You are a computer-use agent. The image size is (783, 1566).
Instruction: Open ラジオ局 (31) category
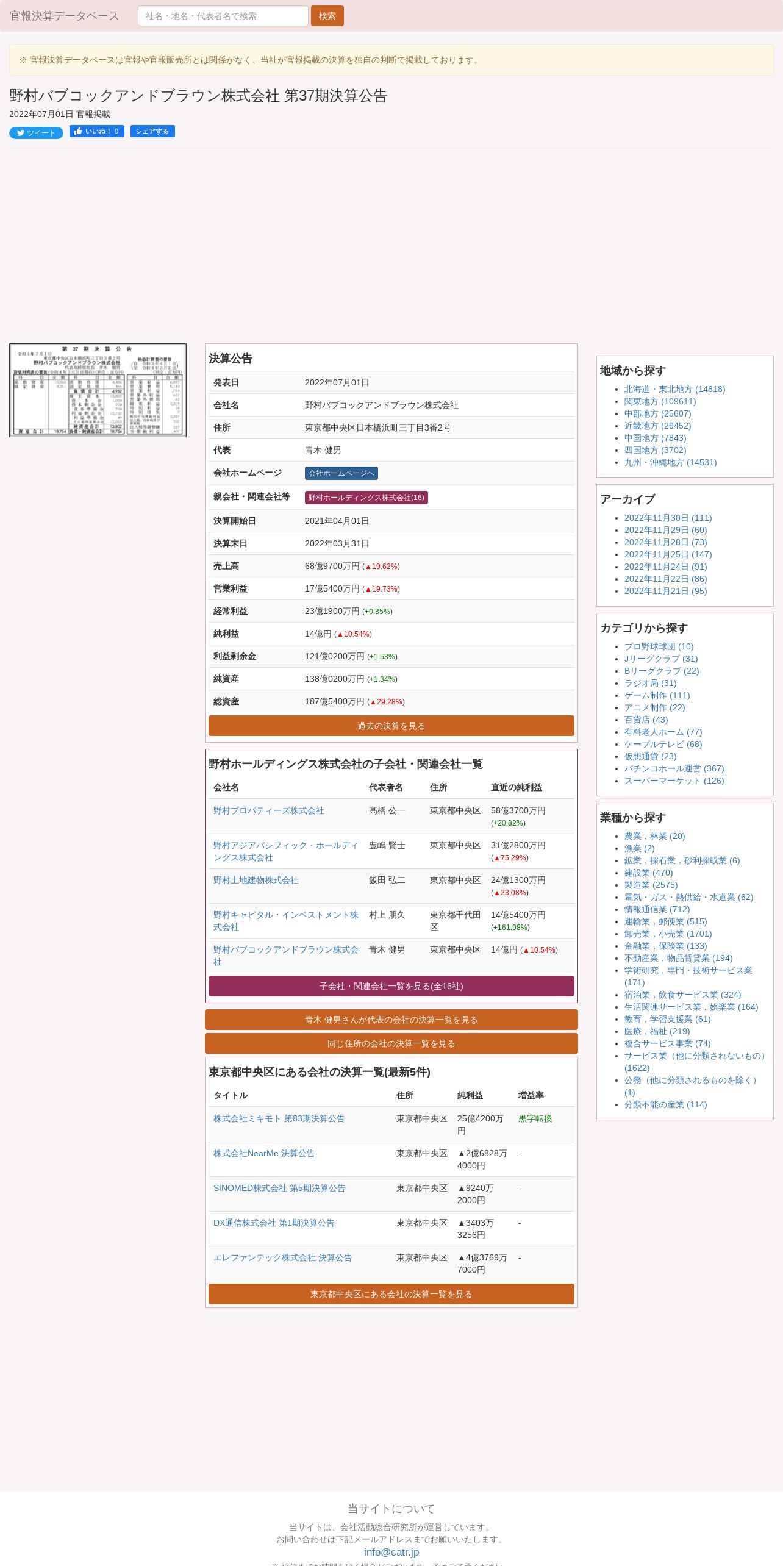point(650,683)
